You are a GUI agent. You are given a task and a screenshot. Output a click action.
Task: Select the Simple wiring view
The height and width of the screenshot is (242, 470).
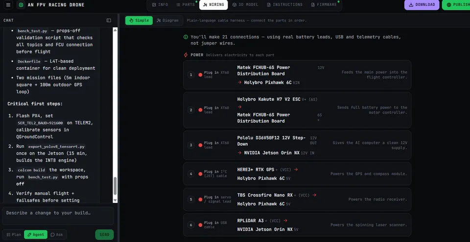tap(139, 21)
